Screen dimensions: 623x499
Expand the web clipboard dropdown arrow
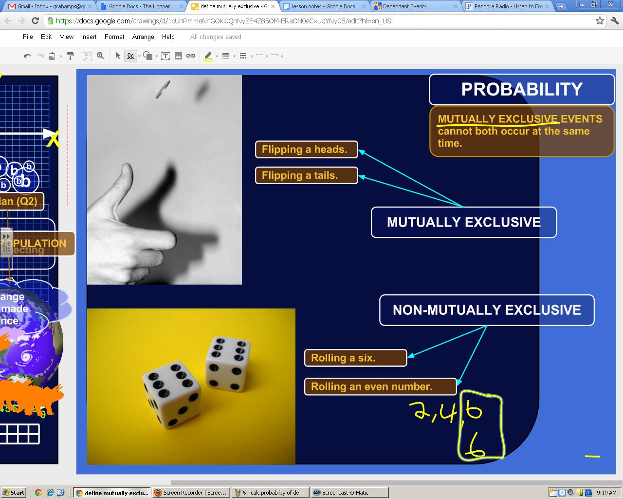coord(60,57)
